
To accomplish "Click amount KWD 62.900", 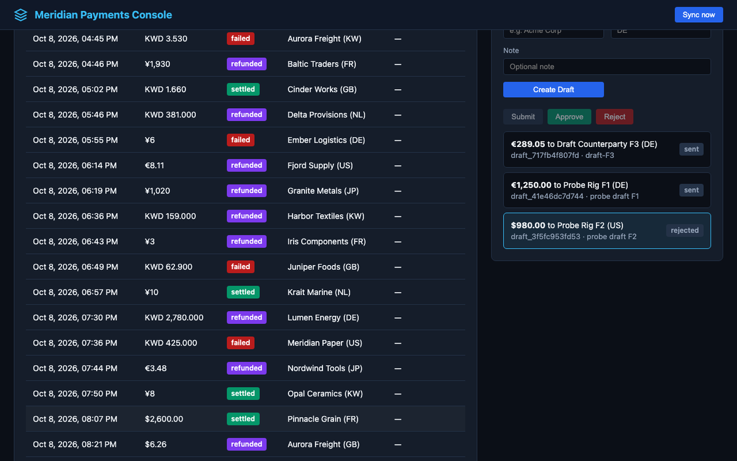I will pos(168,267).
